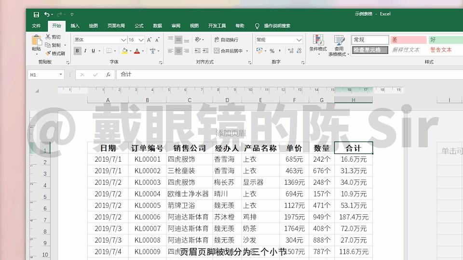Open the Clipboard (剪贴板) dialog launcher

(68, 63)
